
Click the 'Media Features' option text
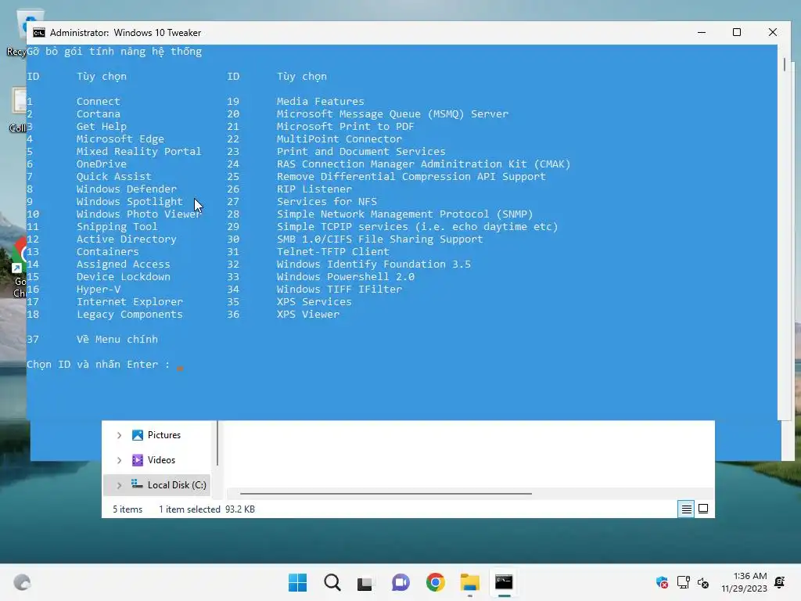pos(320,101)
